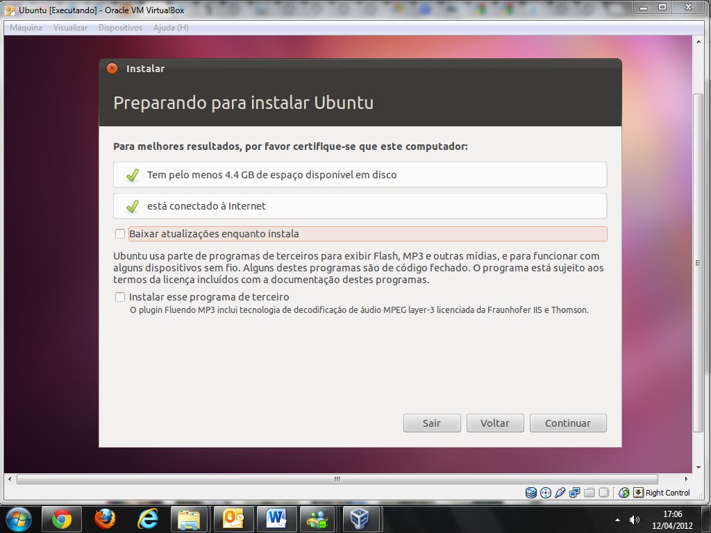Show hidden tray icons arrow

coord(617,519)
